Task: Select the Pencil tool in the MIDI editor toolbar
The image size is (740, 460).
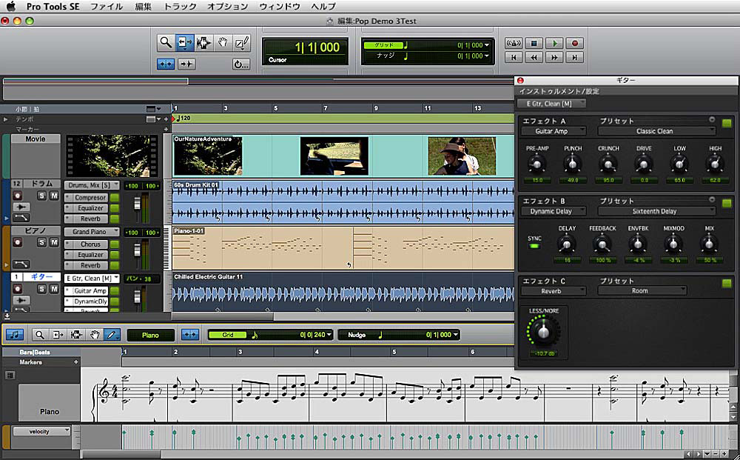Action: coord(110,334)
